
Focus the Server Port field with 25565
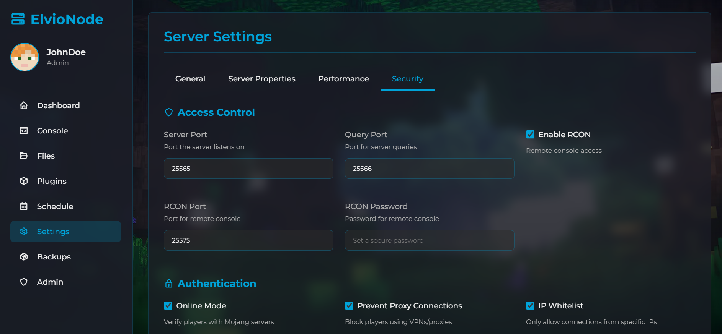click(x=248, y=169)
